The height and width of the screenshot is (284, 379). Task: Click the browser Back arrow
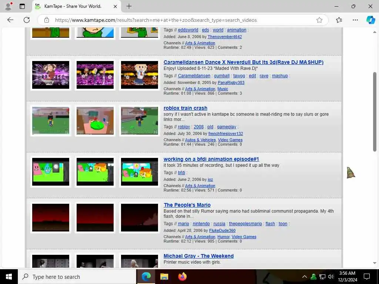[x=10, y=20]
